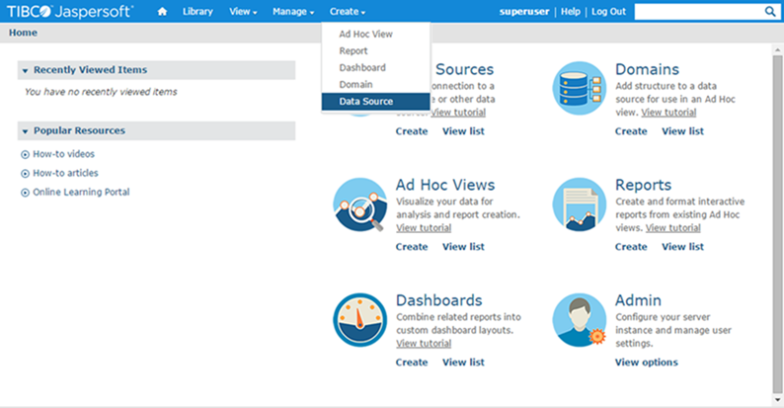Screen dimensions: 784x408
Task: Collapse the Recently Viewed Items section
Action: (x=25, y=70)
